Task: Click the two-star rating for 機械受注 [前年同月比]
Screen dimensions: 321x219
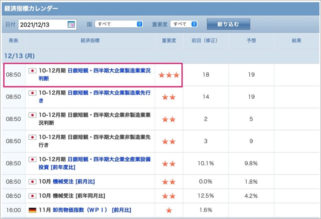Action: pos(169,196)
